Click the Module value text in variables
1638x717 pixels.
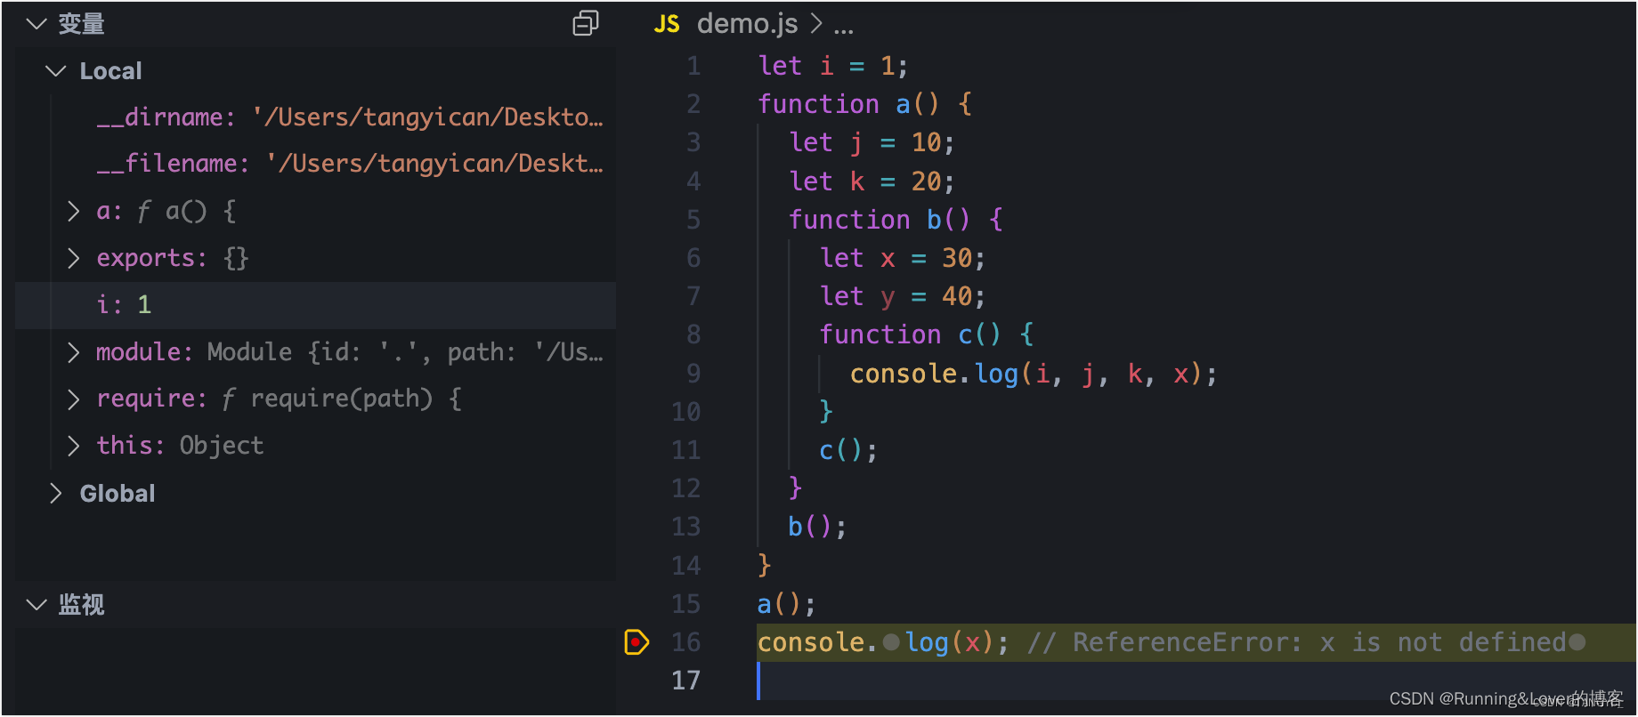[405, 352]
